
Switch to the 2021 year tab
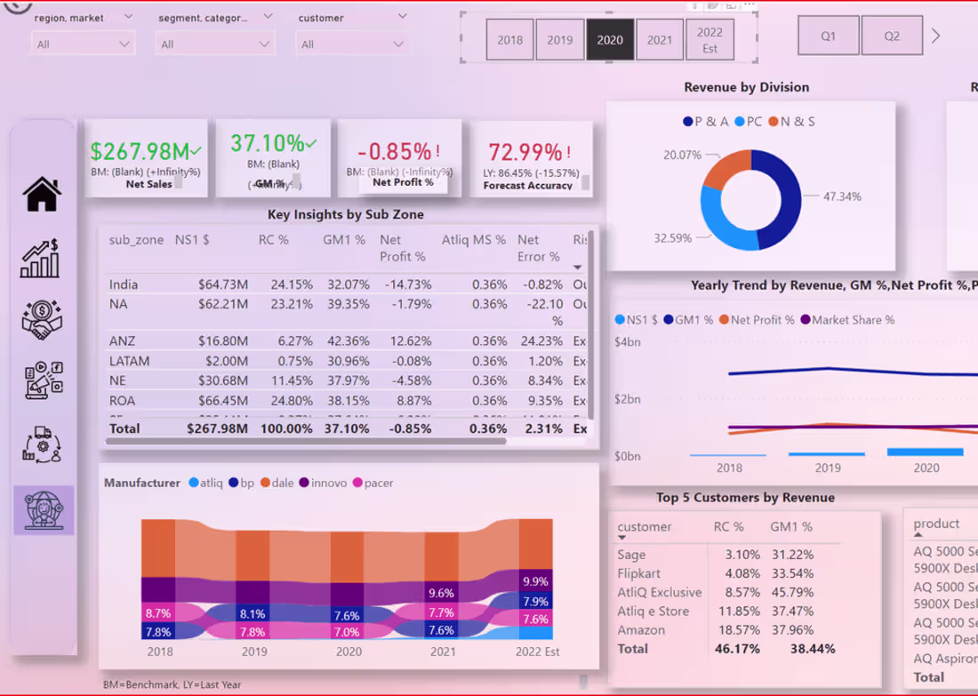pos(660,39)
